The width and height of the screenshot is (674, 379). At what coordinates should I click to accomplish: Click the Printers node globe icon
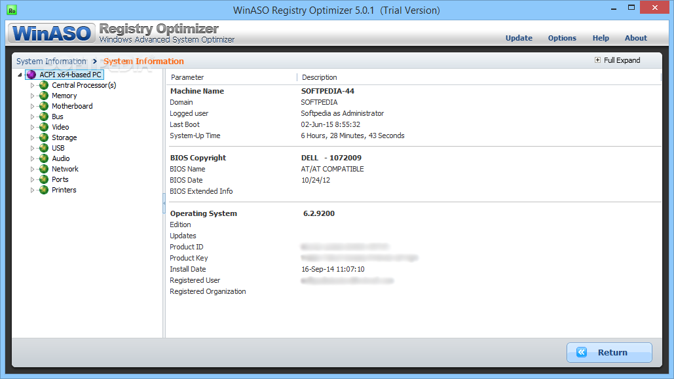44,190
